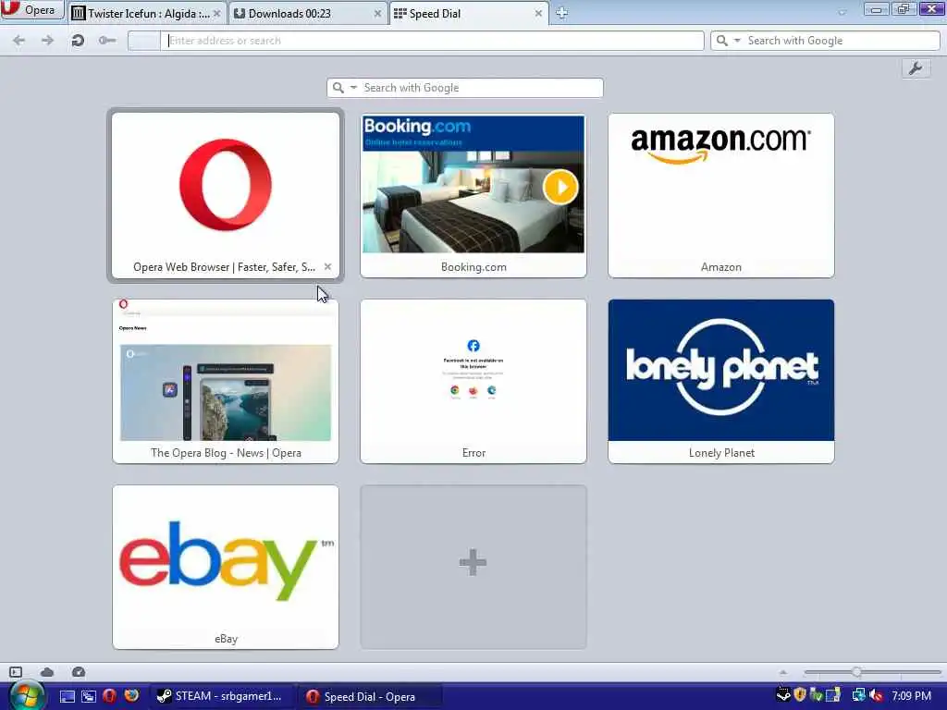Click the arrow left of zoom slider
Viewport: 947px width, 710px height.
[x=783, y=672]
